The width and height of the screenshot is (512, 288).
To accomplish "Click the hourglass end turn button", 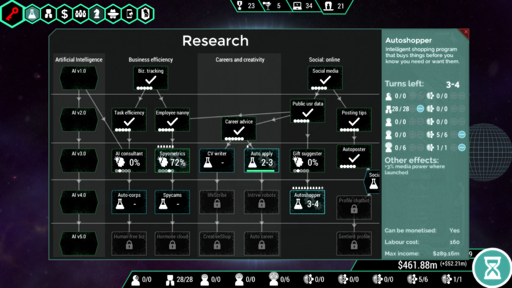I will [492, 268].
